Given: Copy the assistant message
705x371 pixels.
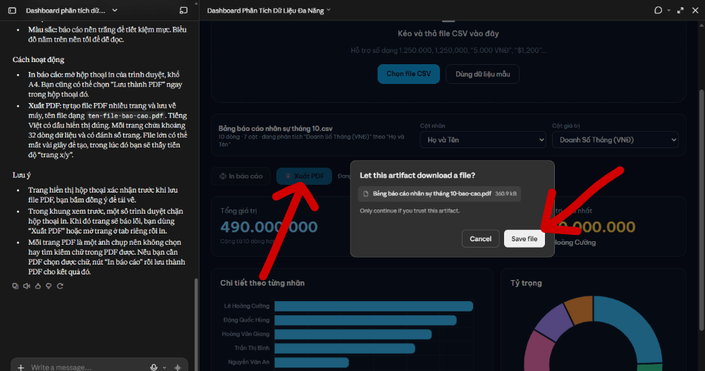Looking at the screenshot, I should click(x=16, y=286).
